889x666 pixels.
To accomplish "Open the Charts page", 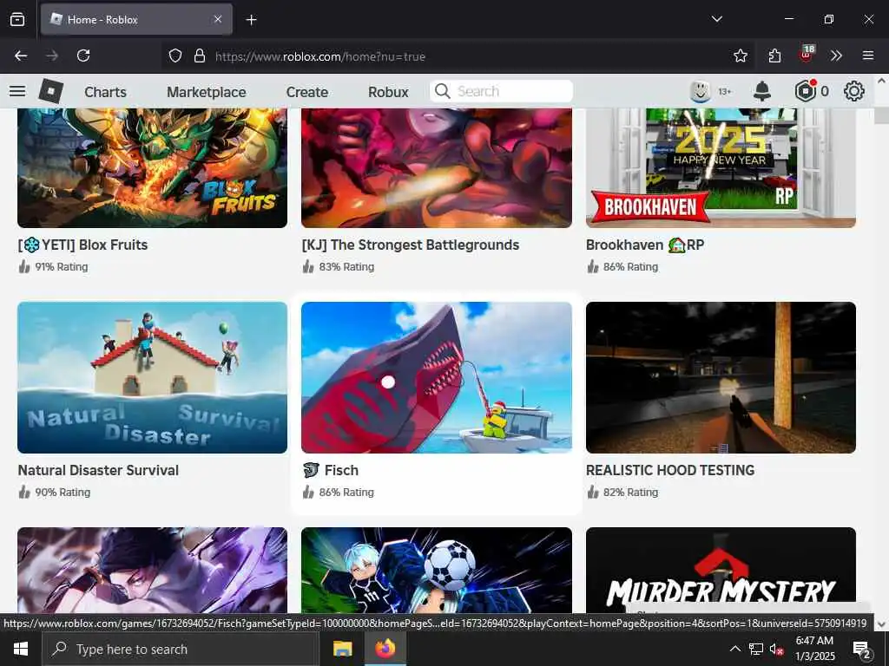I will pos(105,92).
